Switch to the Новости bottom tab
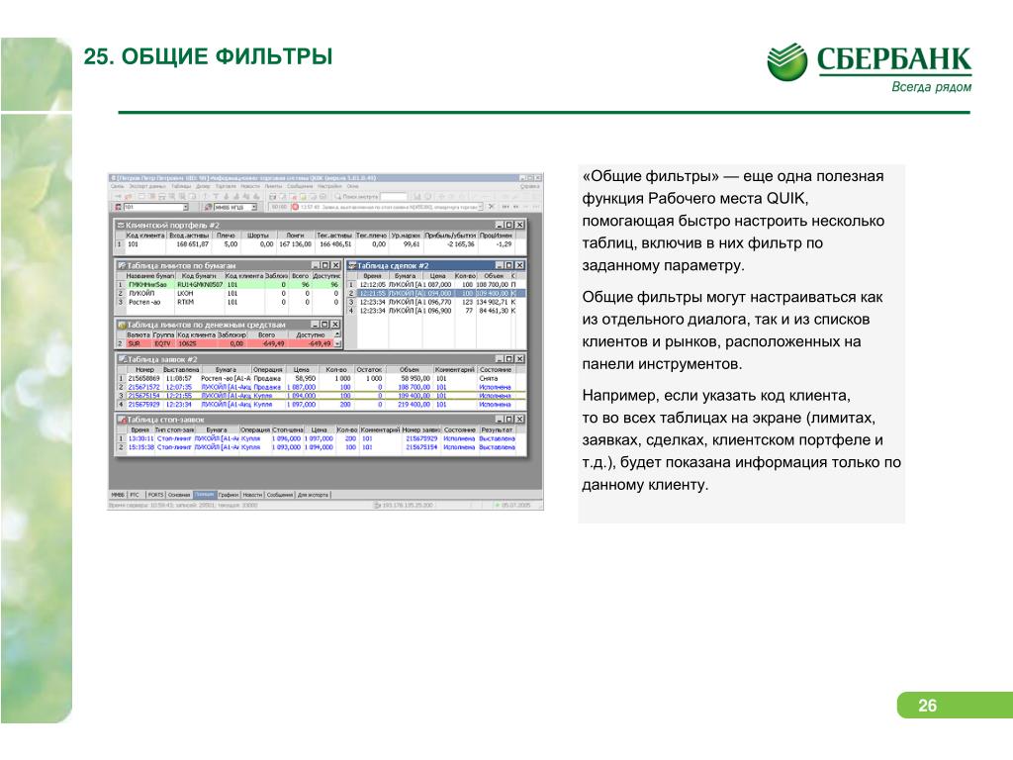1013x760 pixels. pyautogui.click(x=252, y=495)
